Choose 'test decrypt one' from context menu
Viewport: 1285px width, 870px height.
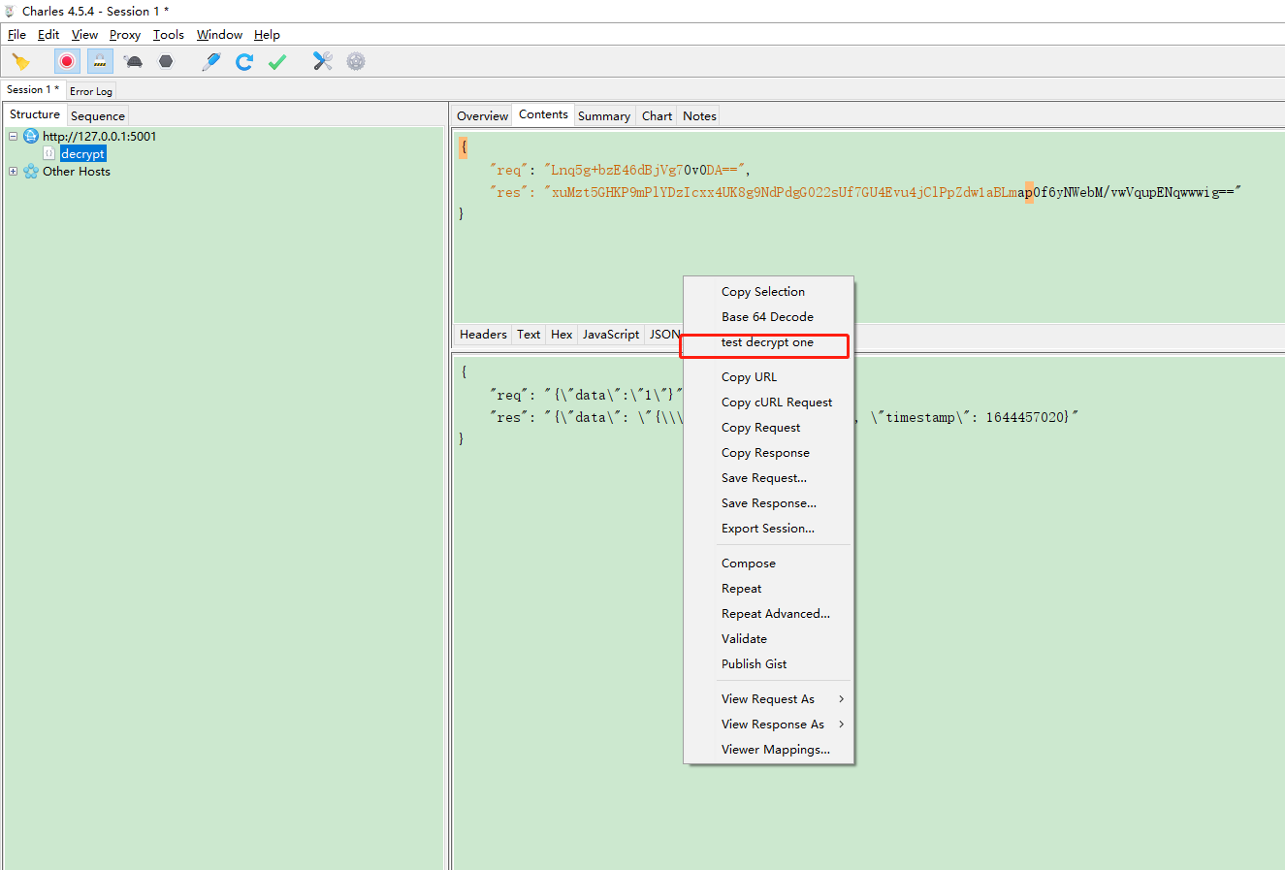click(x=766, y=343)
